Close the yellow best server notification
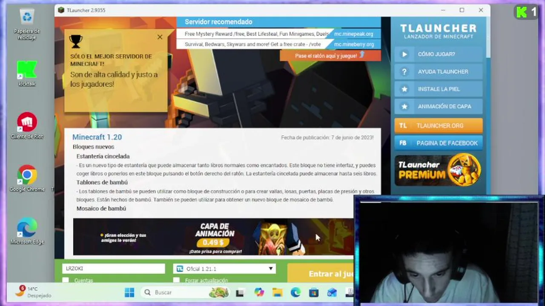The width and height of the screenshot is (545, 306). [160, 37]
